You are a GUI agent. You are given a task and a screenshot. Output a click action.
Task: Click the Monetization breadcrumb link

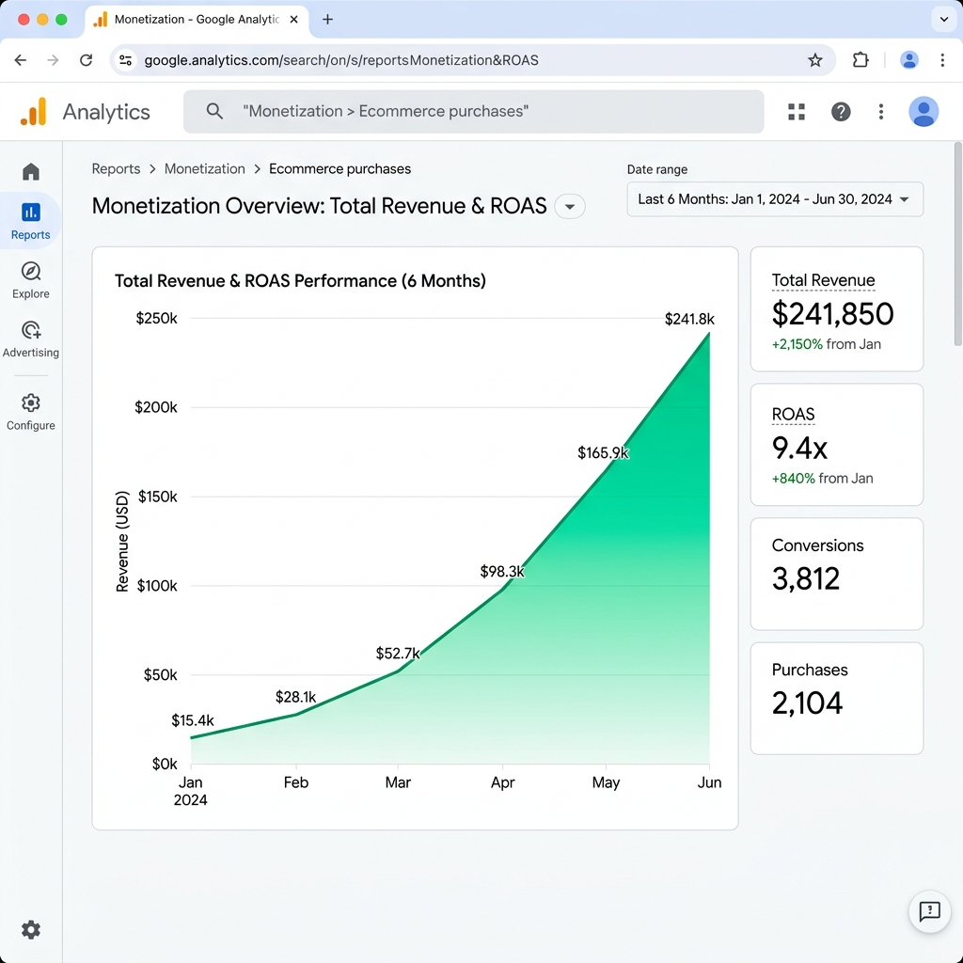(204, 169)
